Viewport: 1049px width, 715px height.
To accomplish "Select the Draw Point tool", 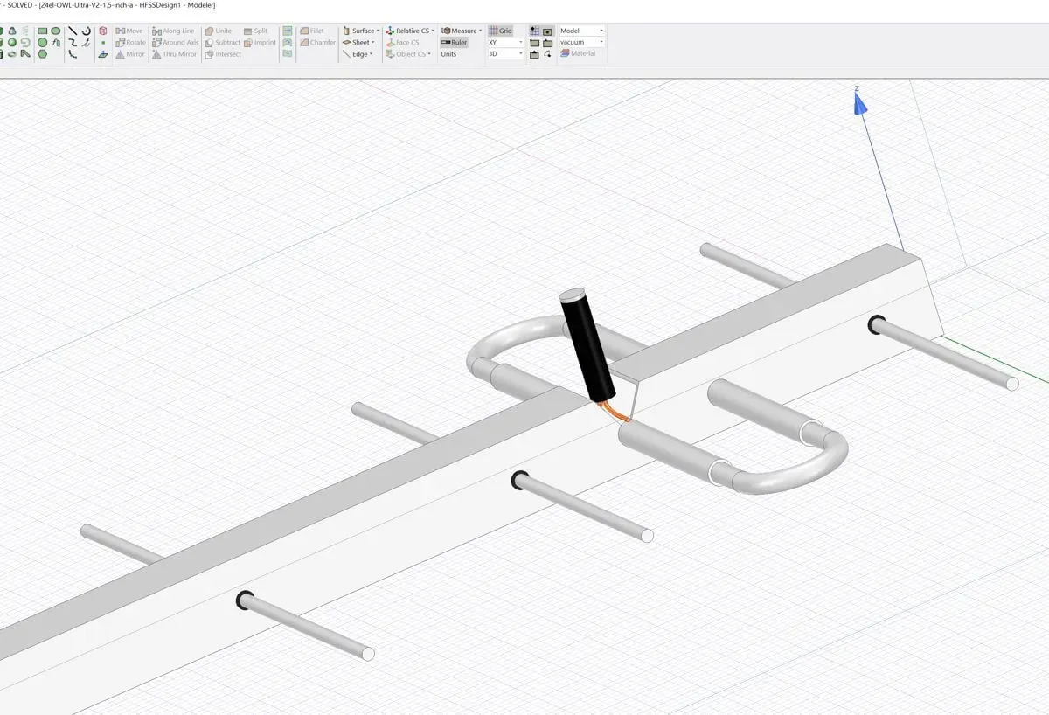I will pyautogui.click(x=103, y=42).
